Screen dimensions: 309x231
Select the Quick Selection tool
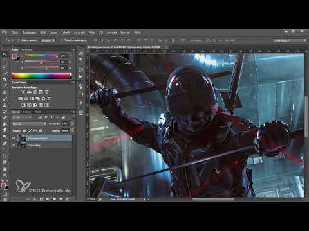coord(5,73)
